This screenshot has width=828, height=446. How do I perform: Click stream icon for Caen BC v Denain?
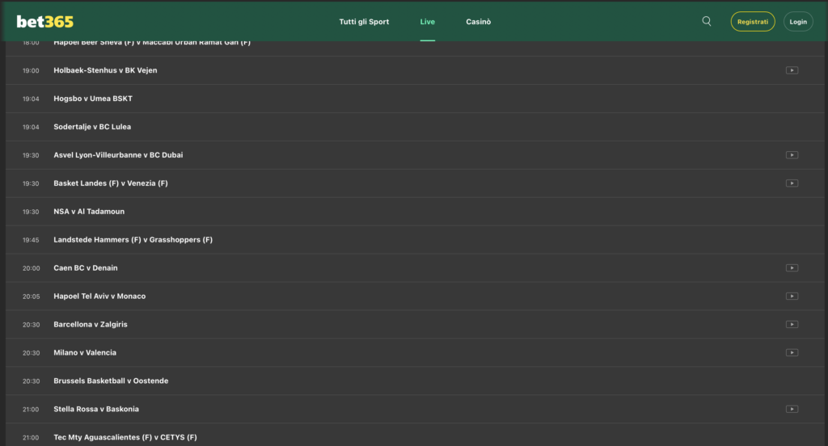792,268
